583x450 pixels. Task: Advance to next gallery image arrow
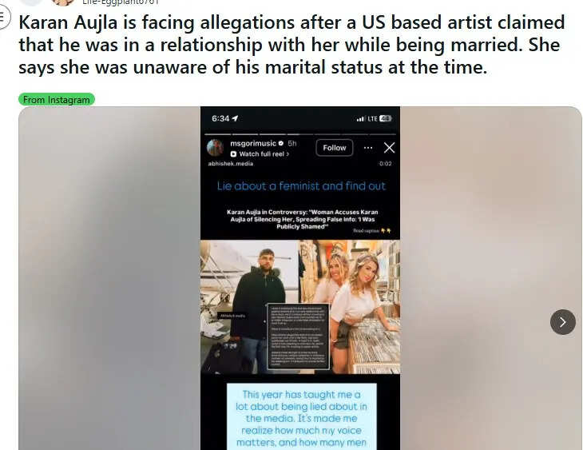562,322
